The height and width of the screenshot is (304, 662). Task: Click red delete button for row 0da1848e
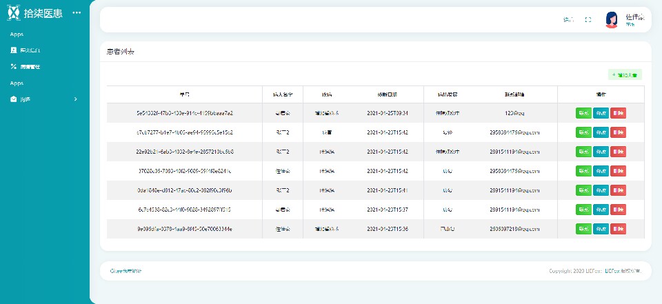[618, 190]
